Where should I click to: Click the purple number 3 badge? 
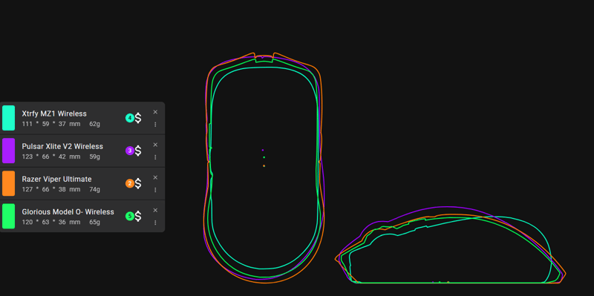pos(129,151)
